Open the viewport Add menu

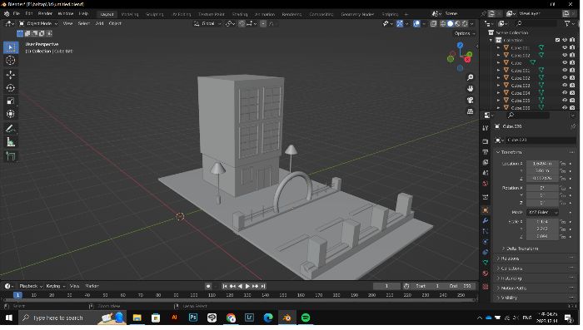coord(100,24)
